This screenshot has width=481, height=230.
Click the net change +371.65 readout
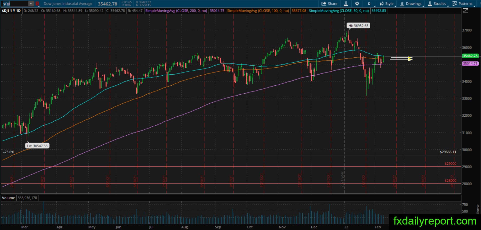(127, 2)
